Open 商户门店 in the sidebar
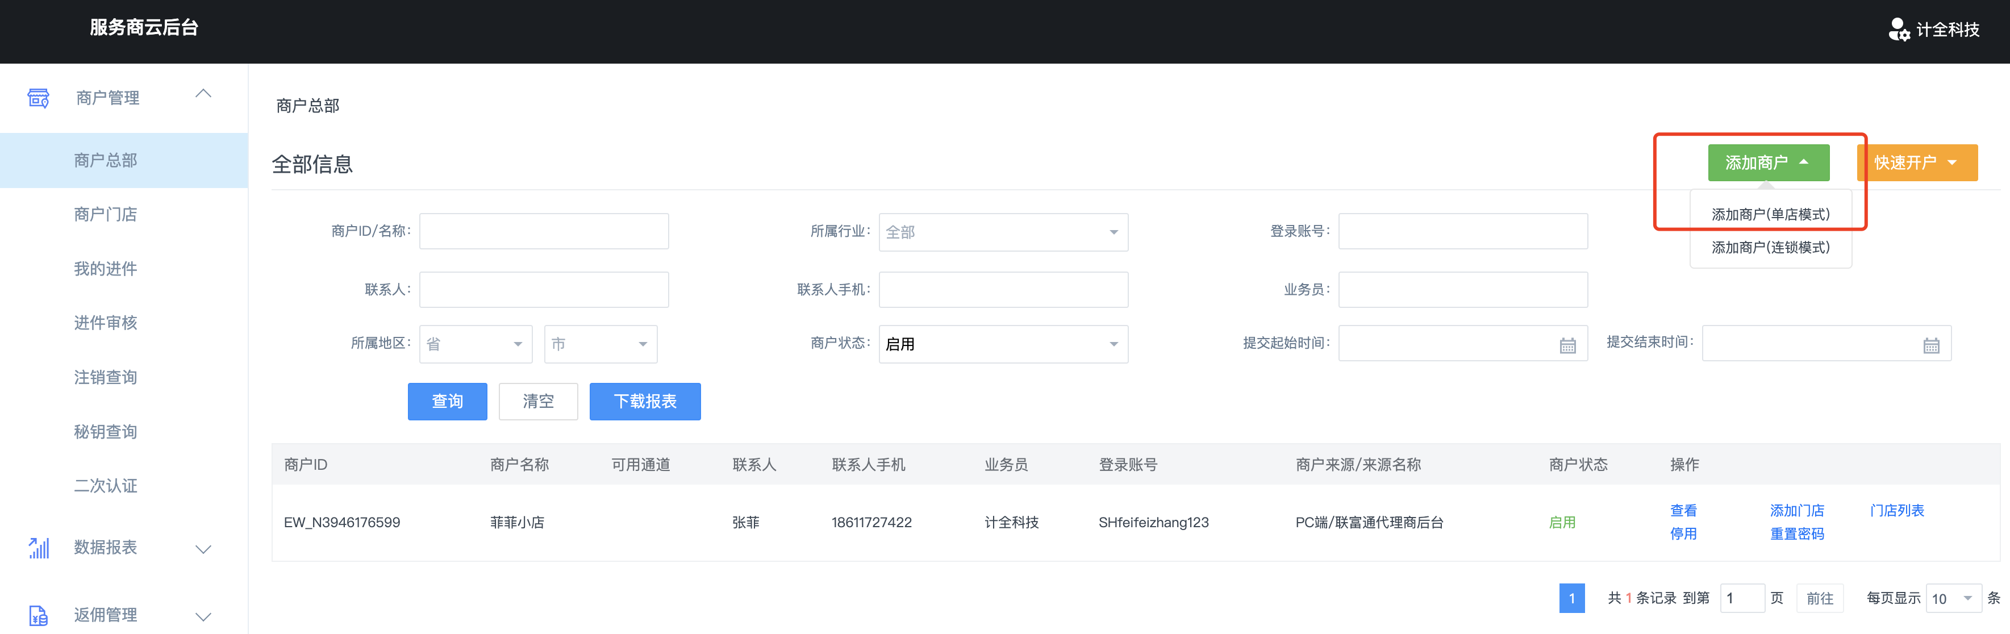Screen dimensions: 2010x634 click(105, 214)
